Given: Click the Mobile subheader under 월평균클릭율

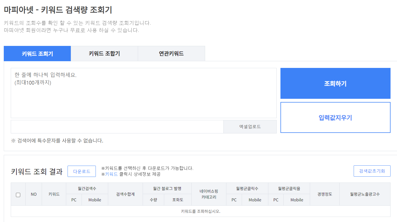Looking at the screenshot, I should [297, 200].
